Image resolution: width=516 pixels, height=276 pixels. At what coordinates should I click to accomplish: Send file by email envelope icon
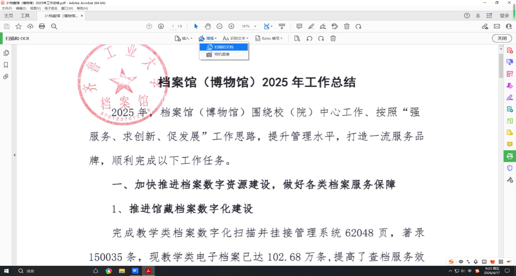pyautogui.click(x=497, y=26)
